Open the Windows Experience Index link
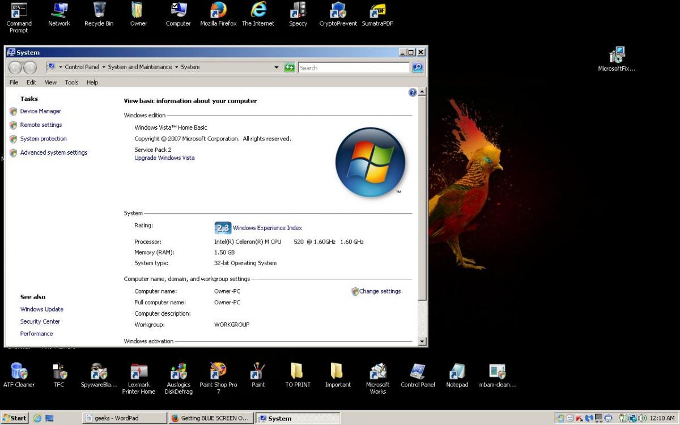Image resolution: width=680 pixels, height=425 pixels. (267, 228)
